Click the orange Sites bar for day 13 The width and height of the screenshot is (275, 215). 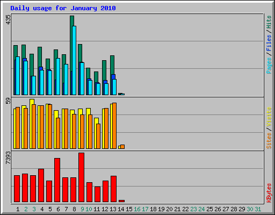click(114, 126)
